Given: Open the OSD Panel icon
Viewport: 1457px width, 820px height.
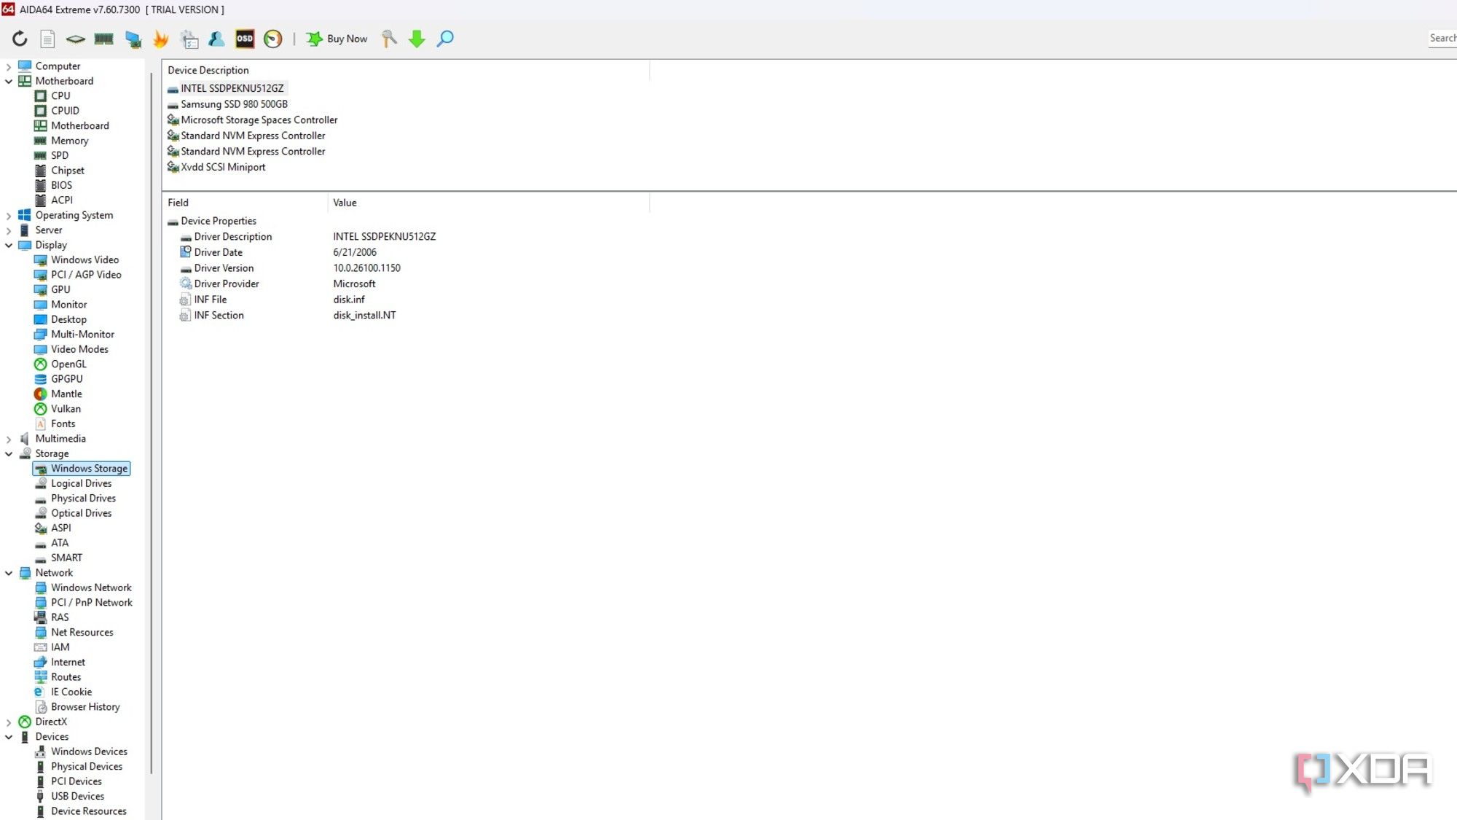Looking at the screenshot, I should pos(245,39).
